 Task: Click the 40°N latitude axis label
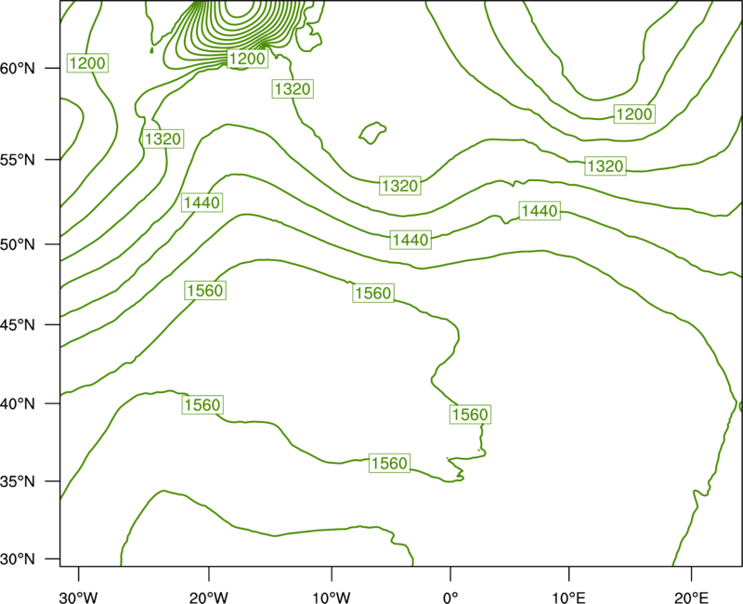click(18, 404)
